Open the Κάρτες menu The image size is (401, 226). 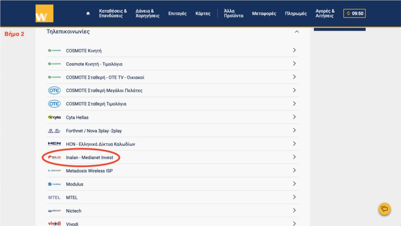coord(203,13)
